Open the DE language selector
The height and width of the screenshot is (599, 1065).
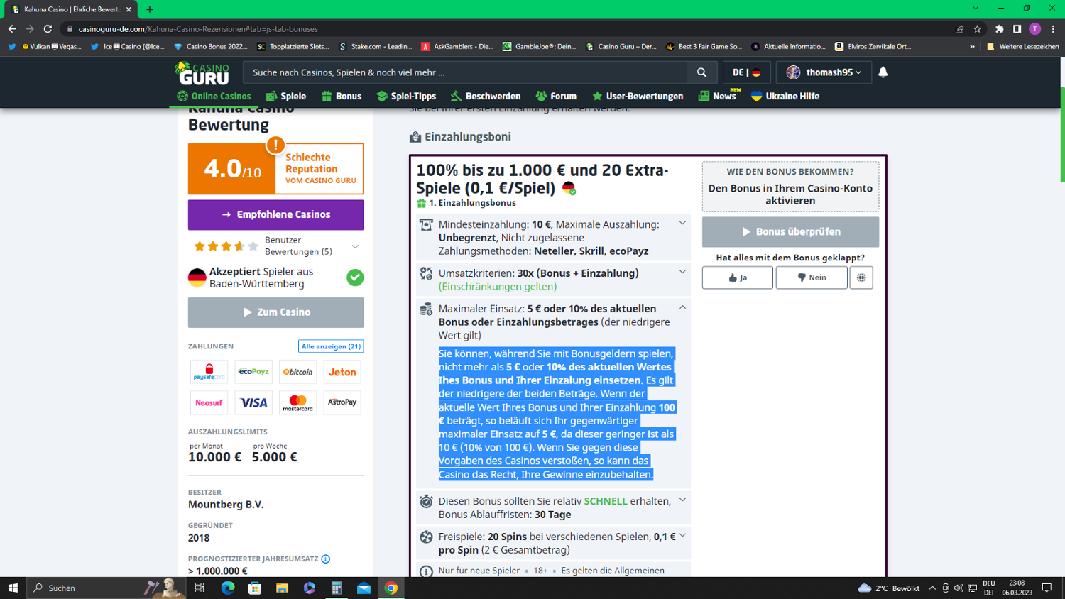(746, 72)
